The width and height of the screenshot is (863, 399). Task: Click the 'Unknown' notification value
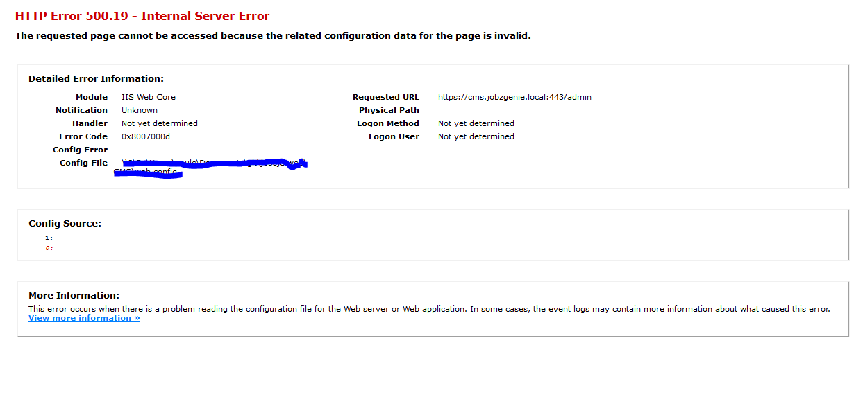[x=140, y=110]
